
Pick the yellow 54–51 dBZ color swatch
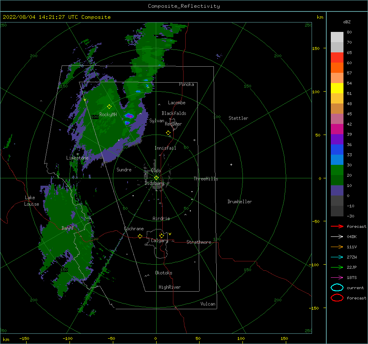coord(337,88)
